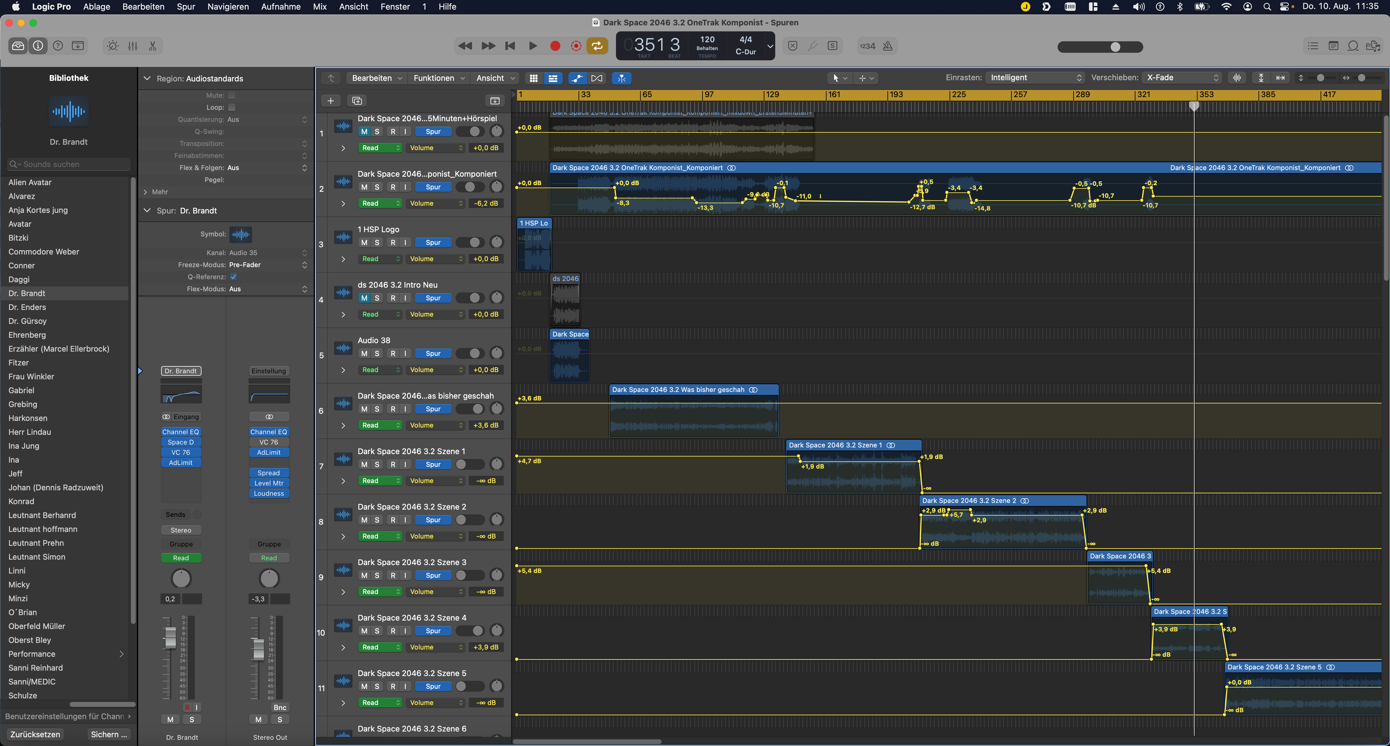1390x746 pixels.
Task: Open the Ansicht tracks area menu
Action: (x=495, y=78)
